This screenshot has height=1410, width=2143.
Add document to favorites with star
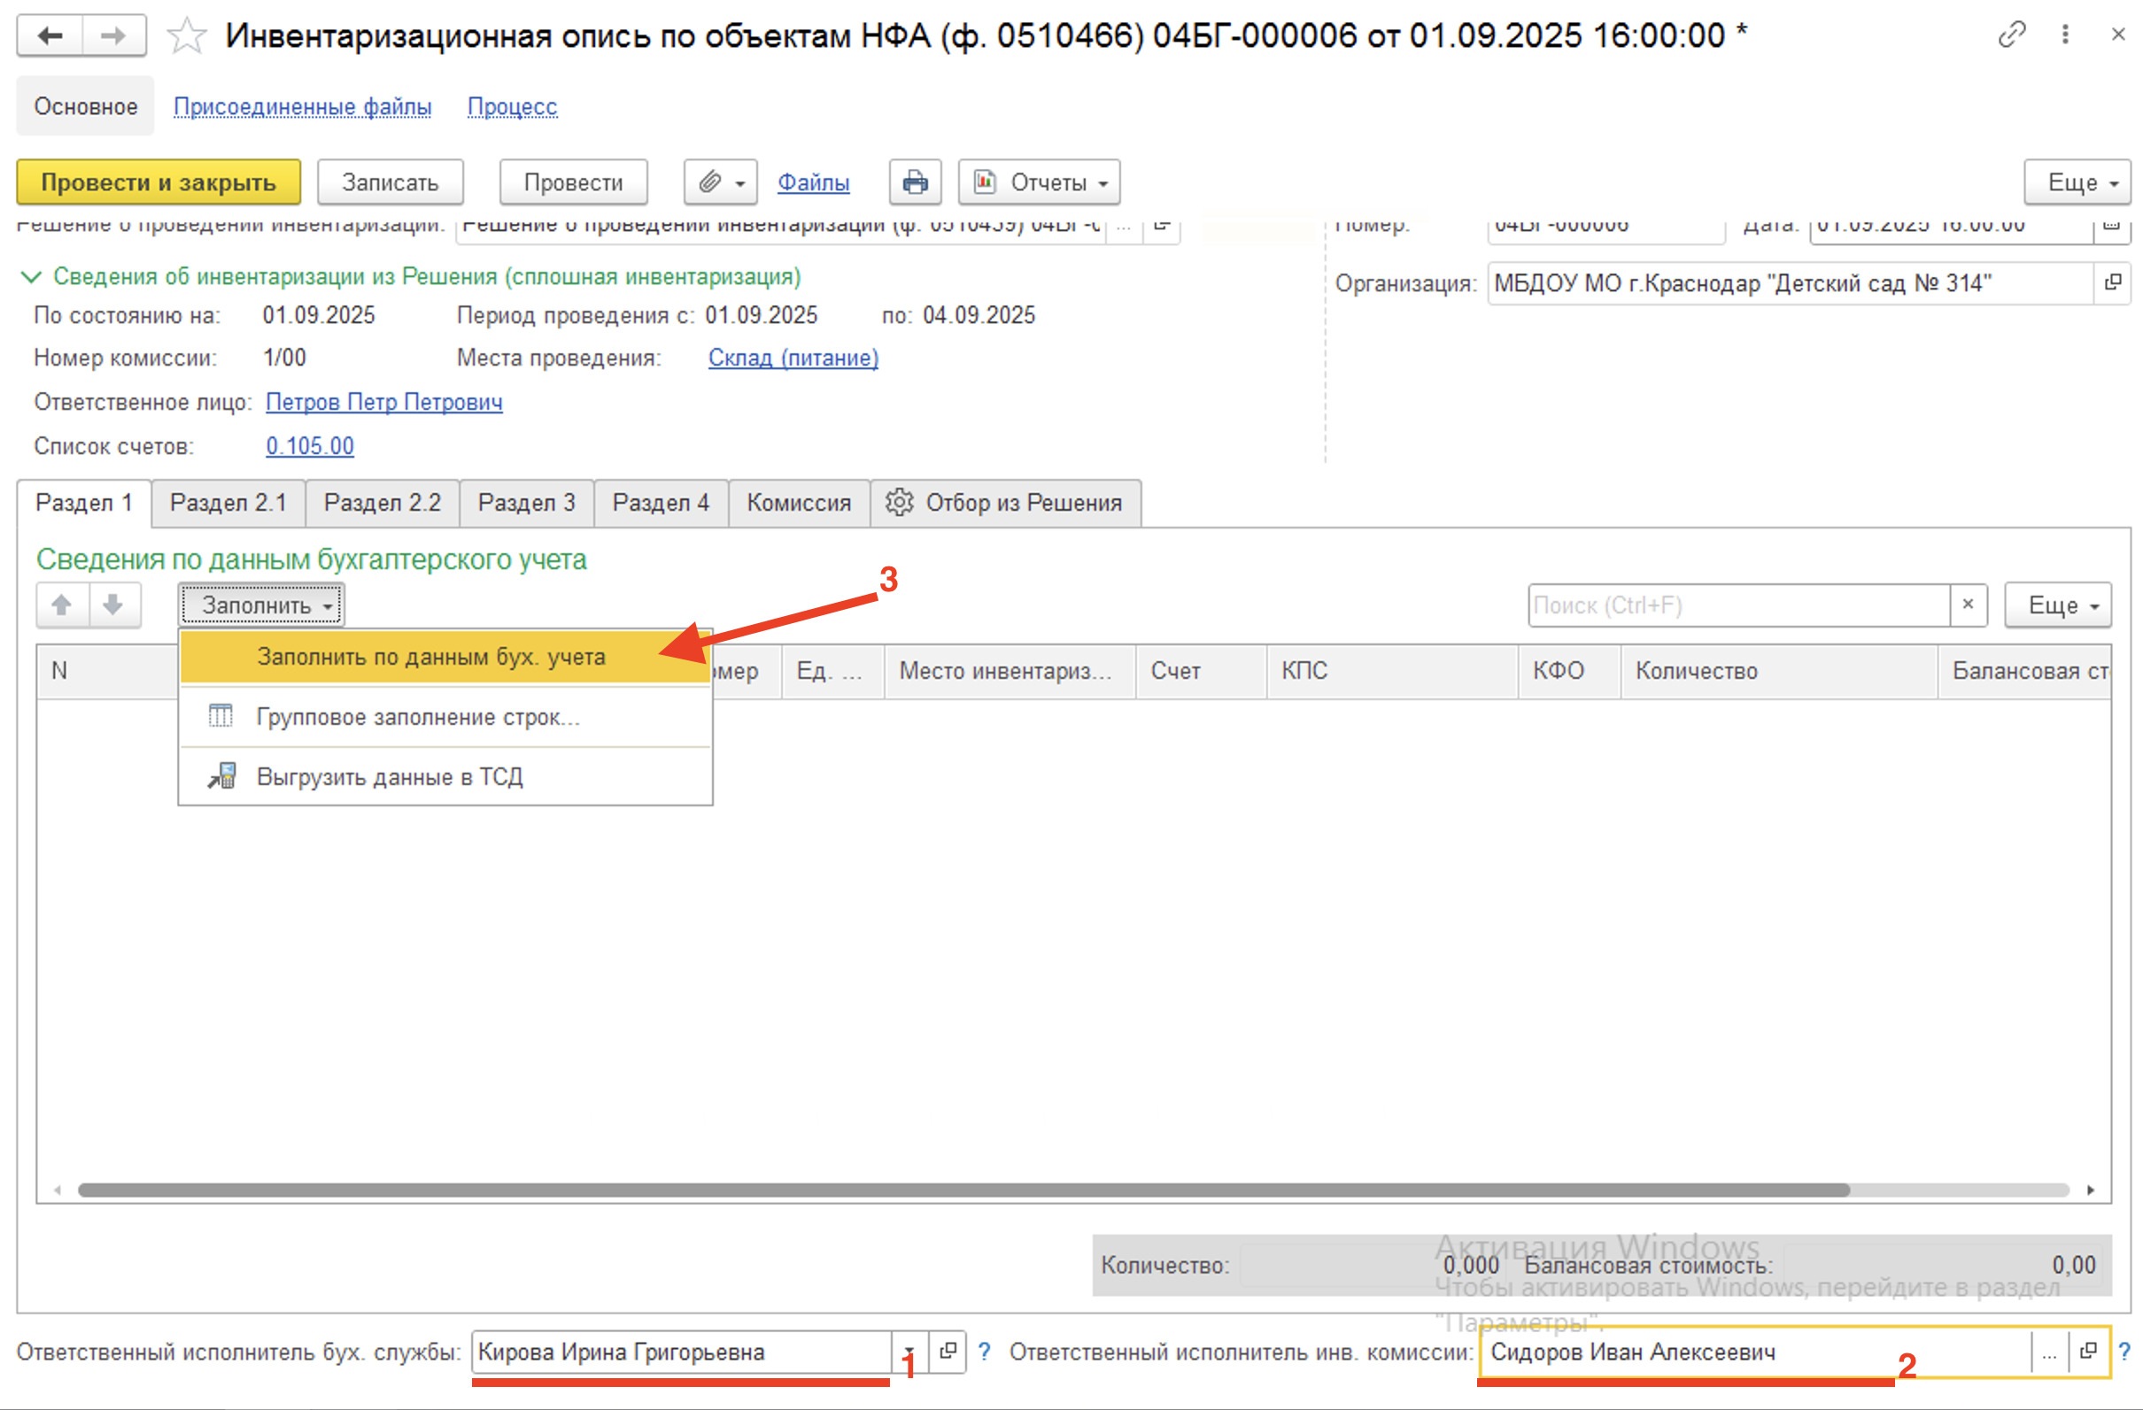tap(186, 36)
